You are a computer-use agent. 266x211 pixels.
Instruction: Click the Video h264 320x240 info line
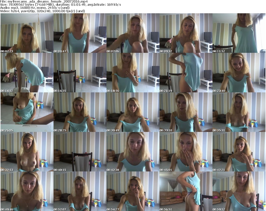[x=42, y=11]
